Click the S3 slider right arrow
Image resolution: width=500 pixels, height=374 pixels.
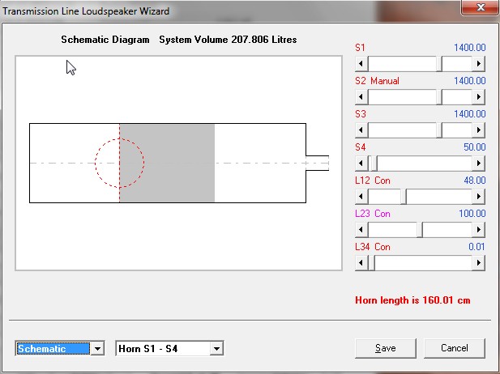point(479,130)
